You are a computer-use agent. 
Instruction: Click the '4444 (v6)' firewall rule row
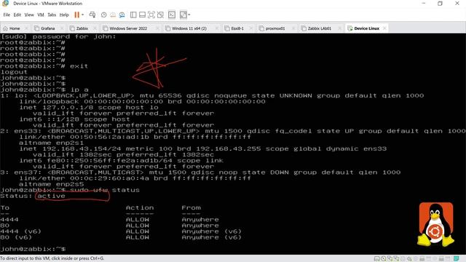coord(121,231)
